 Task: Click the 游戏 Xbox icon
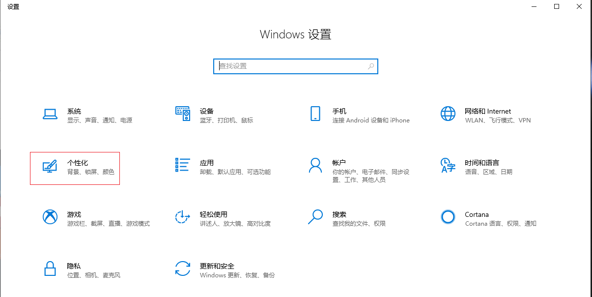tap(50, 217)
